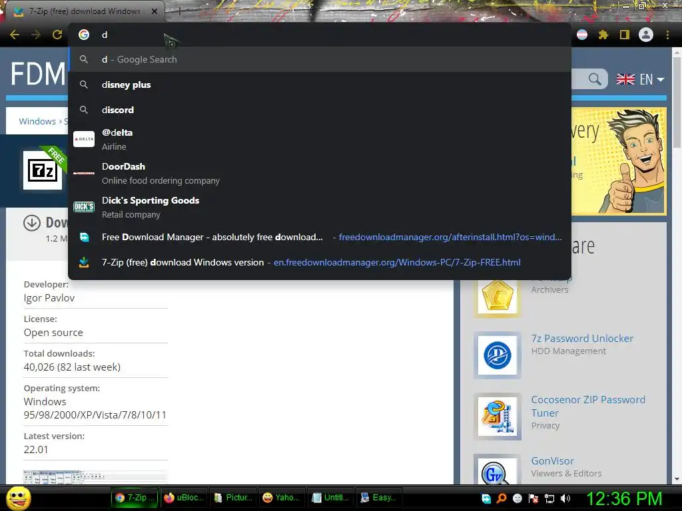Click the network connection tray icon
This screenshot has height=511, width=682.
549,498
